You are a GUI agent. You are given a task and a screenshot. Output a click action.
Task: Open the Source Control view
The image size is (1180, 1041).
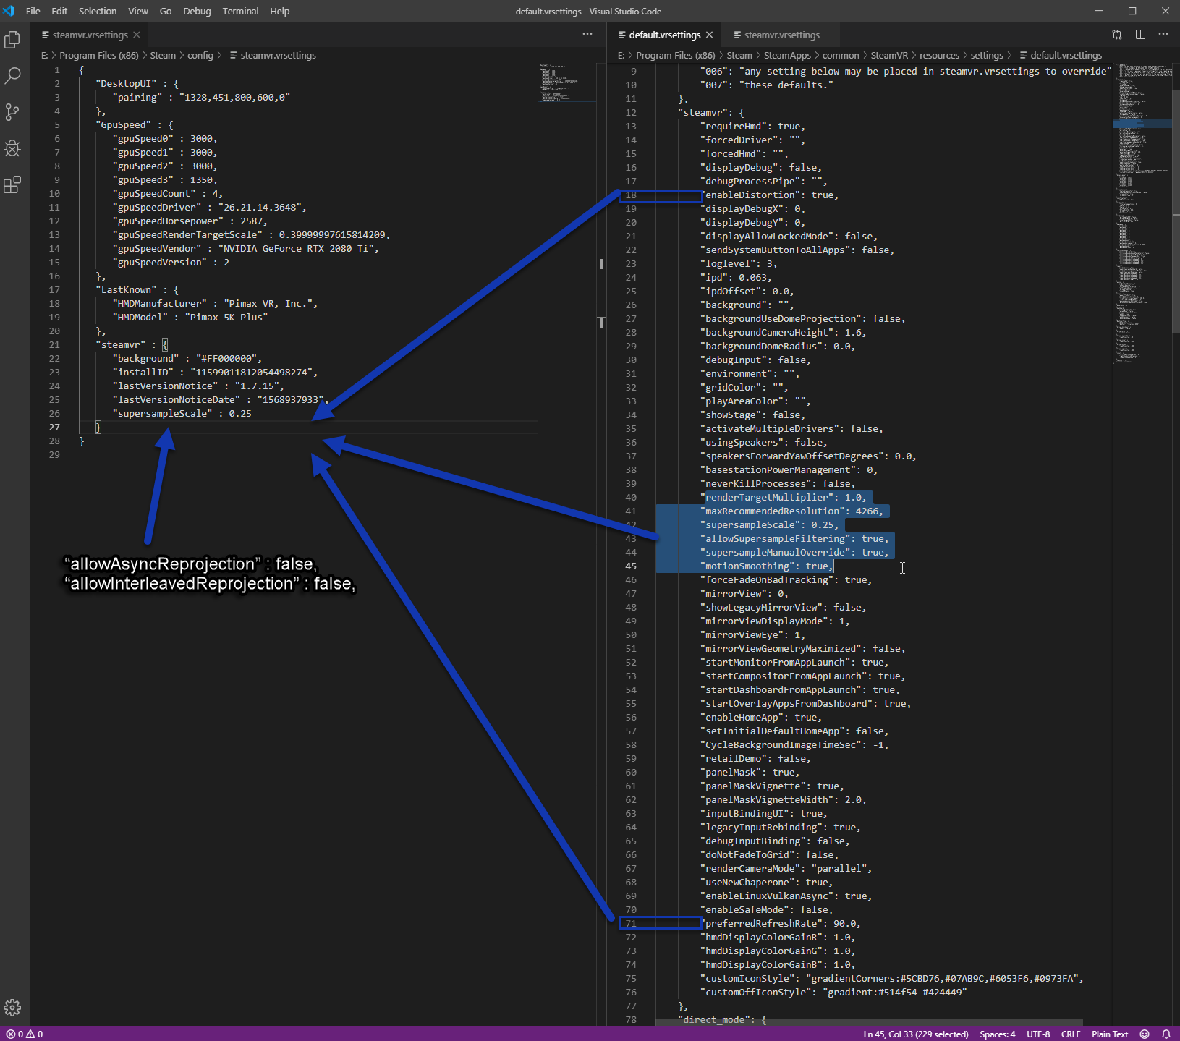(12, 112)
